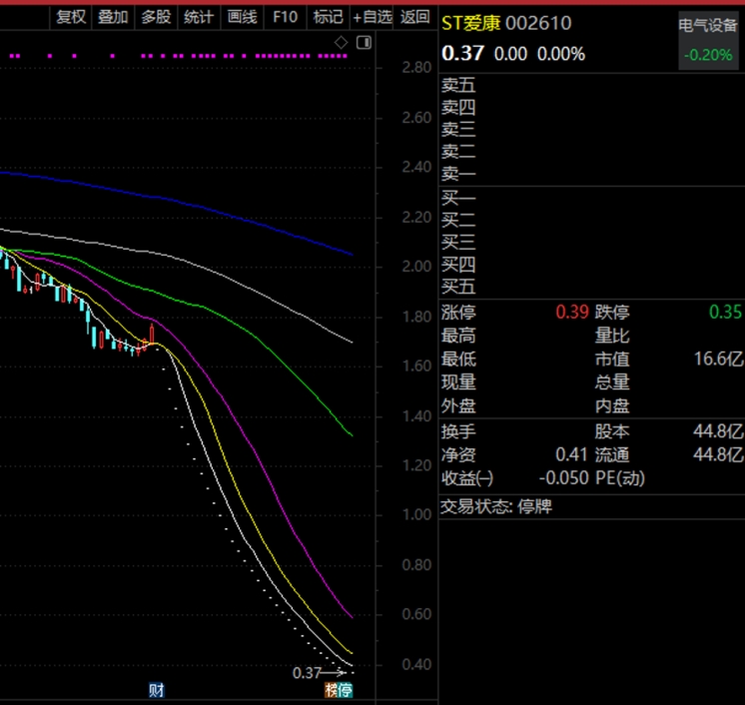Click the 涨停 limit-up price 0.39
The image size is (745, 705).
coord(572,312)
